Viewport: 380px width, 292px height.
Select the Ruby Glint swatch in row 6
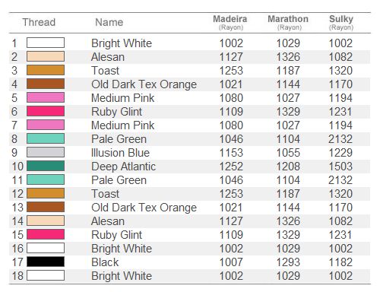click(x=46, y=111)
